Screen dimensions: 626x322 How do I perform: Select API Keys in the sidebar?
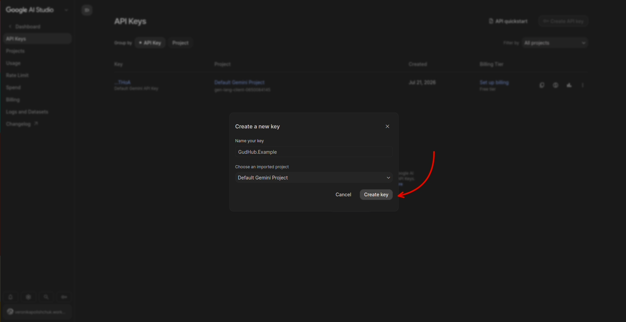(37, 39)
